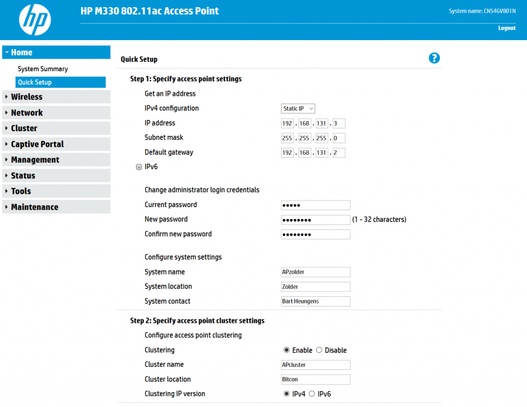527x407 pixels.
Task: Click the System name field
Action: 315,272
